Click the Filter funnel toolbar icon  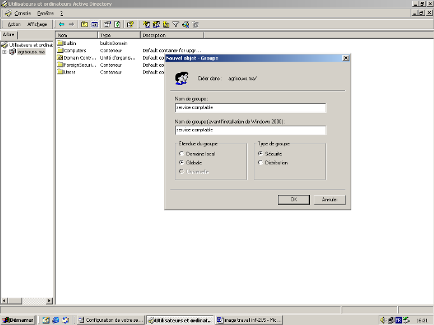tap(176, 24)
